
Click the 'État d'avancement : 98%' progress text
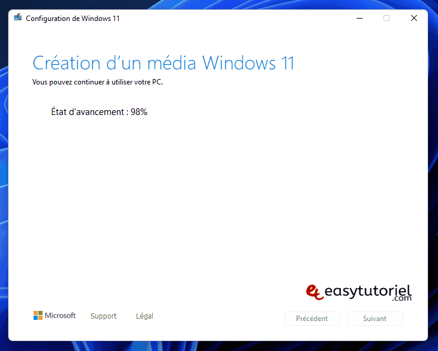click(x=99, y=111)
